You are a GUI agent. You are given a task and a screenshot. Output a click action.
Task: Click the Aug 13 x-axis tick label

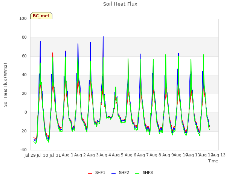[218, 155]
